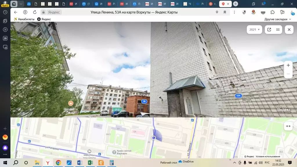Switch to the mail tab labeled (1
The height and width of the screenshot is (167, 297).
pyautogui.click(x=86, y=4)
